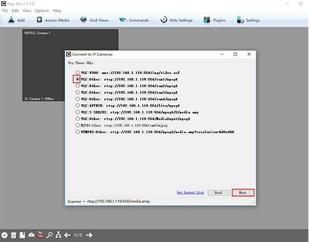Click the dialog resize grip corner
This screenshot has height=242, width=309.
point(253,202)
